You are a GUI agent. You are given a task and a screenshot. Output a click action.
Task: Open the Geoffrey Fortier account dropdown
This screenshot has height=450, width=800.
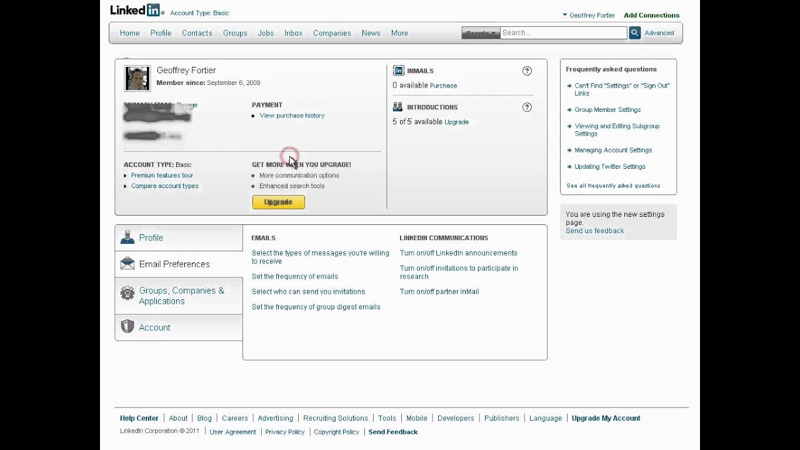[x=588, y=15]
